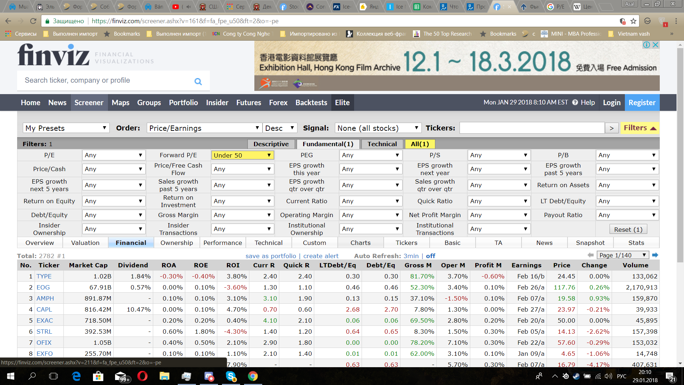Open the Forward P/E dropdown
Image resolution: width=684 pixels, height=385 pixels.
coord(242,155)
